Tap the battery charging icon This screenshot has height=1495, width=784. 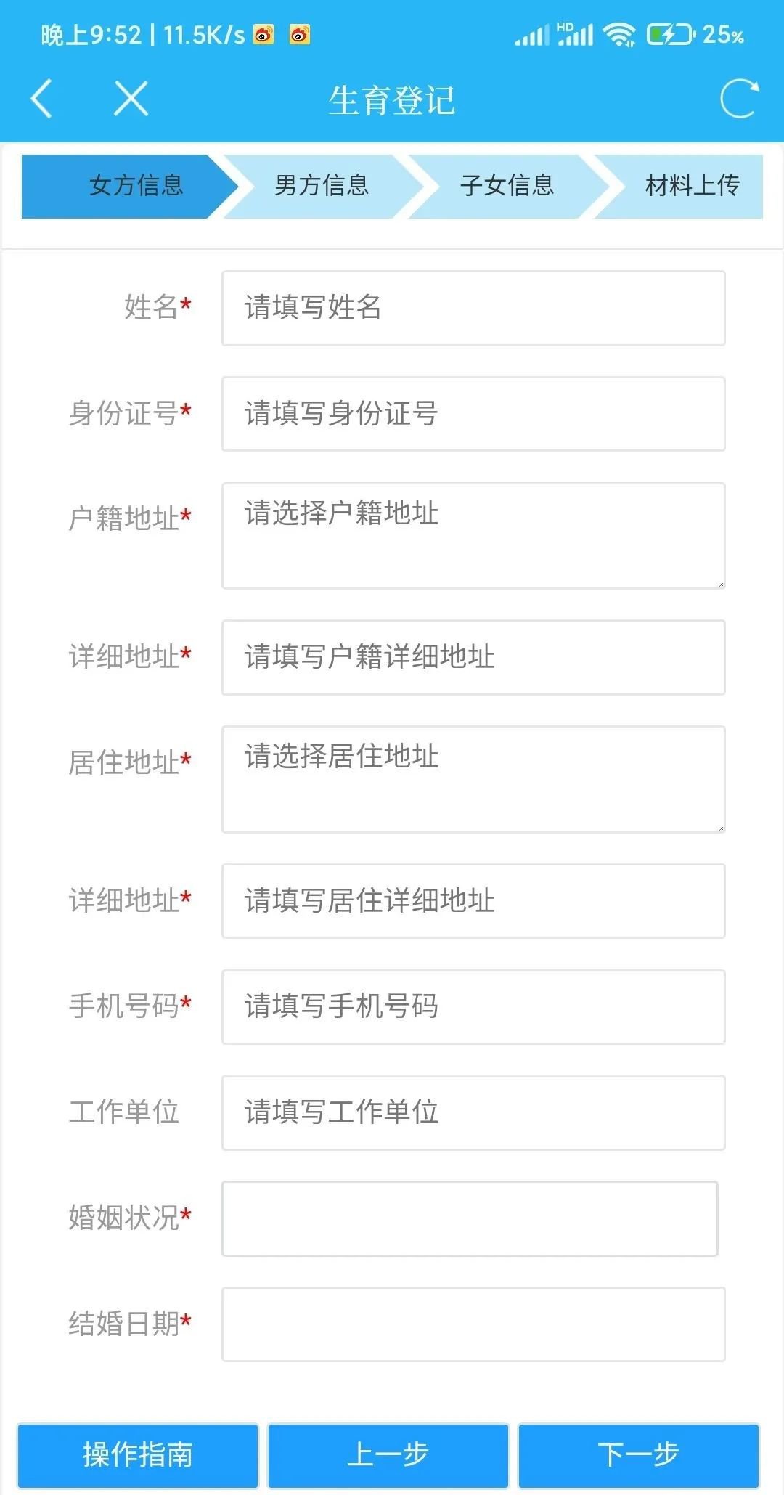tap(669, 34)
